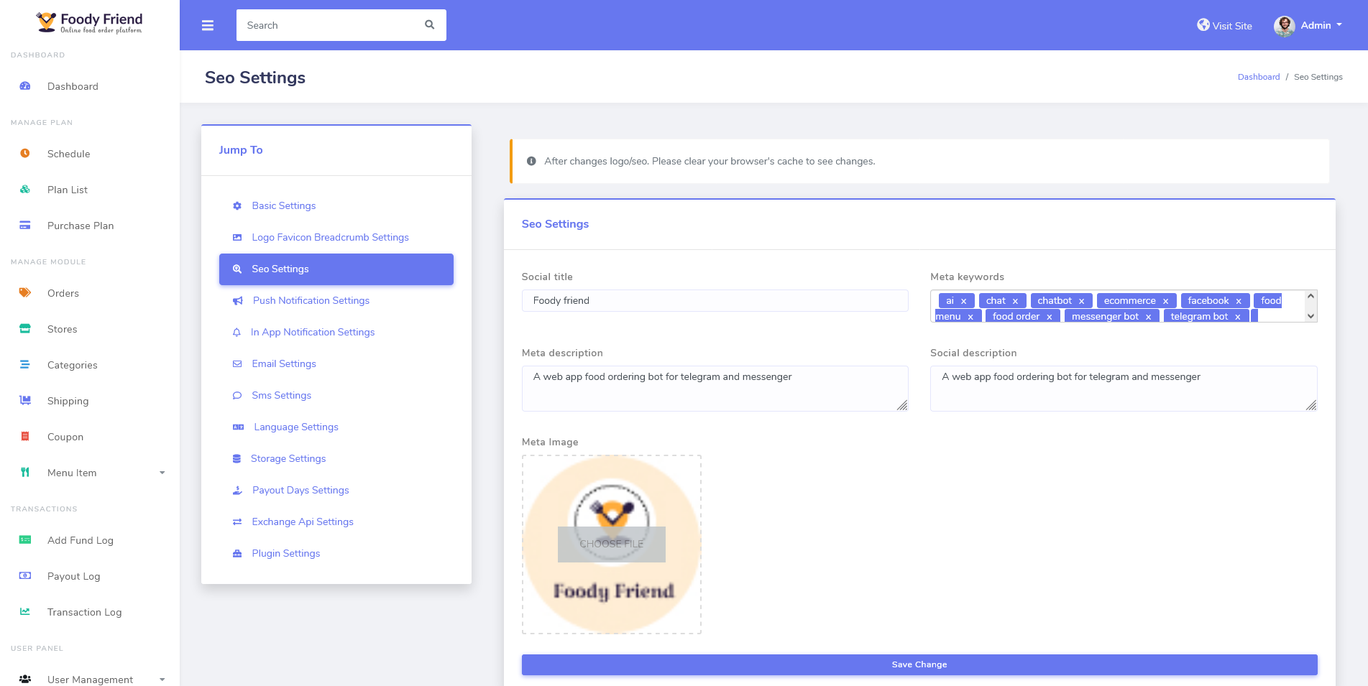The width and height of the screenshot is (1368, 686).
Task: Click the Dashboard gauge icon
Action: click(25, 86)
